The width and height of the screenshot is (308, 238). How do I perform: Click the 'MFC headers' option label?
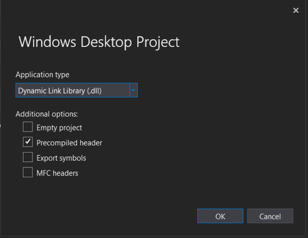57,173
